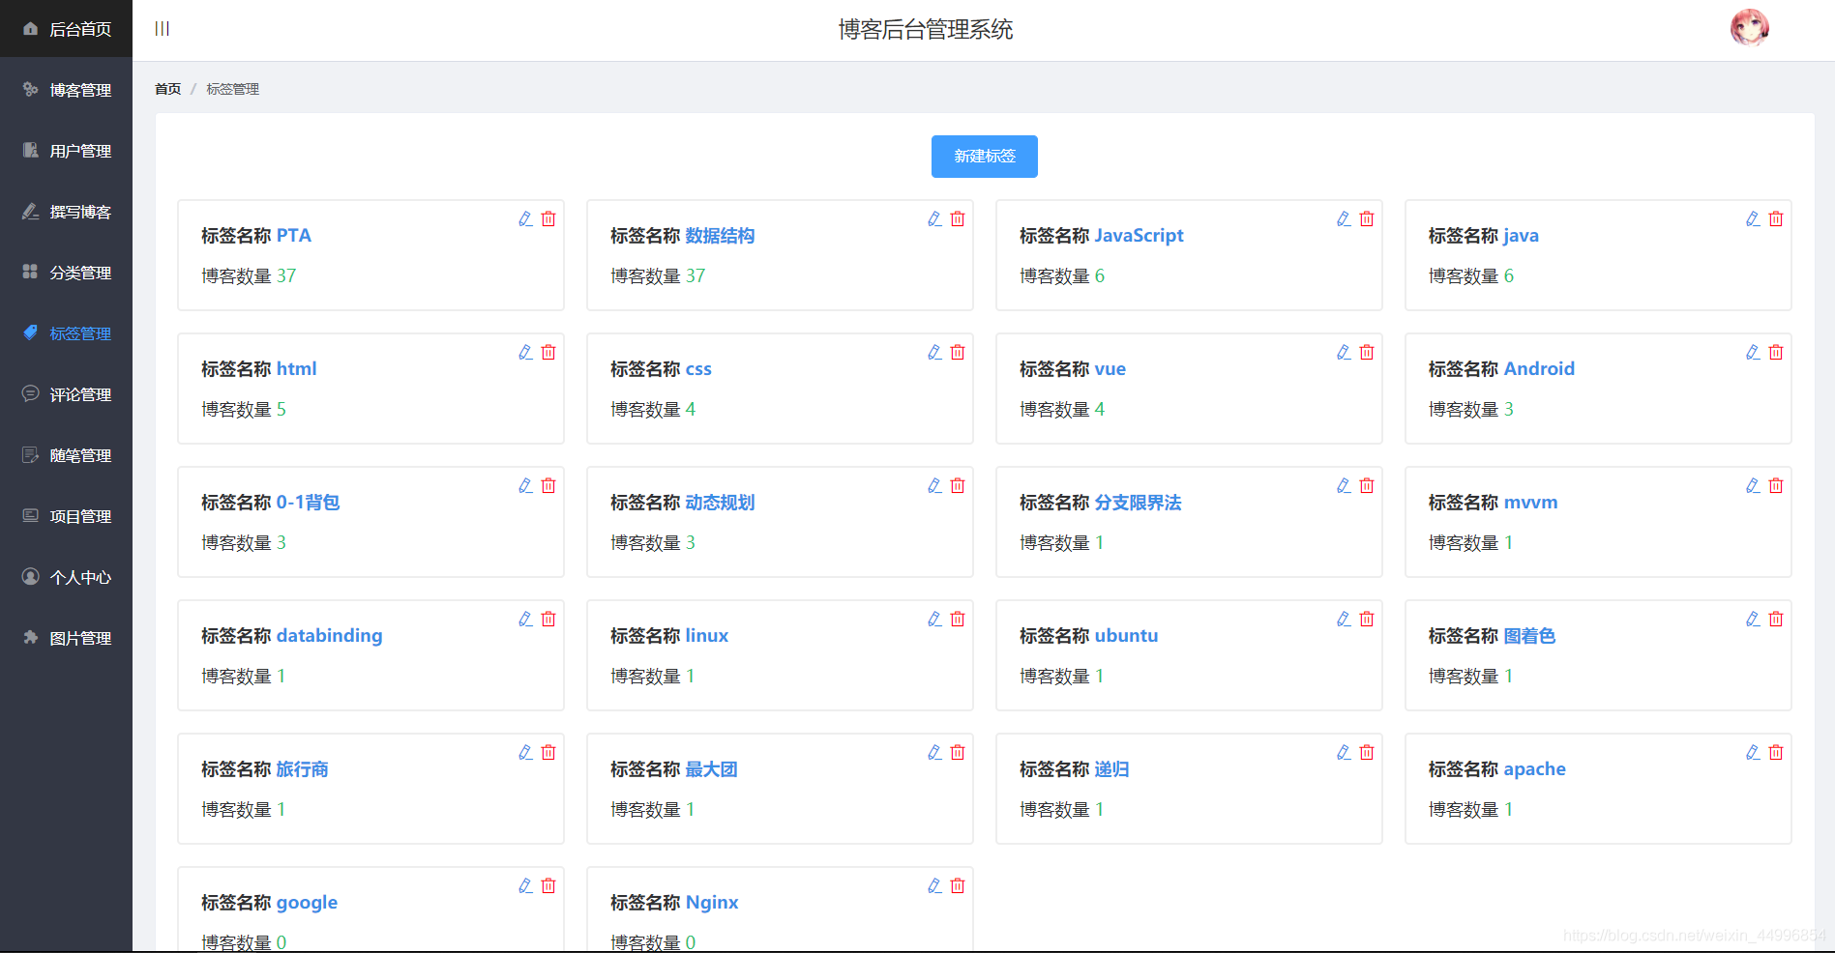
Task: Remove the java tag with trash icon
Action: click(x=1776, y=218)
